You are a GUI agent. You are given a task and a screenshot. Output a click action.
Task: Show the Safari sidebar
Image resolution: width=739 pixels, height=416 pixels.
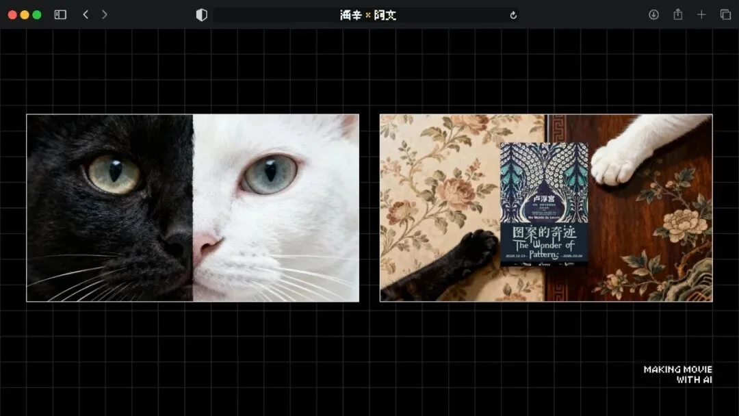60,14
